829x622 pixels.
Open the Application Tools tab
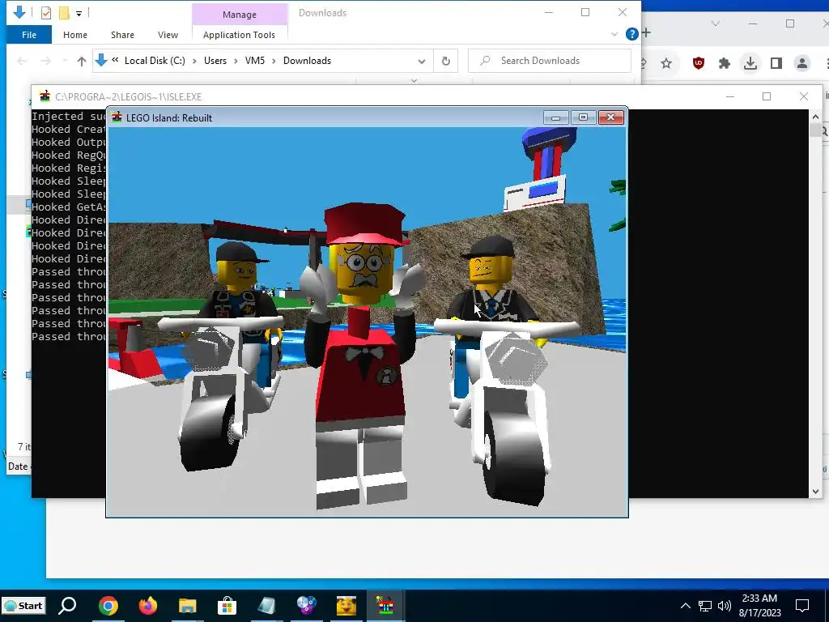pyautogui.click(x=239, y=35)
